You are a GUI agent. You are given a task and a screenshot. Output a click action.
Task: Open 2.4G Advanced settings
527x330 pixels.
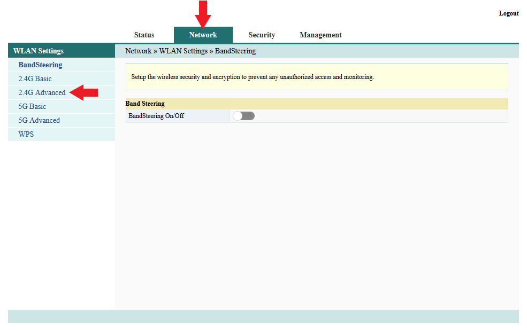(42, 92)
